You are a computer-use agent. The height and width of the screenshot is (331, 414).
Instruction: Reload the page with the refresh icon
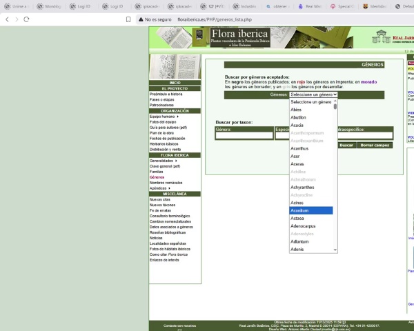tap(27, 19)
